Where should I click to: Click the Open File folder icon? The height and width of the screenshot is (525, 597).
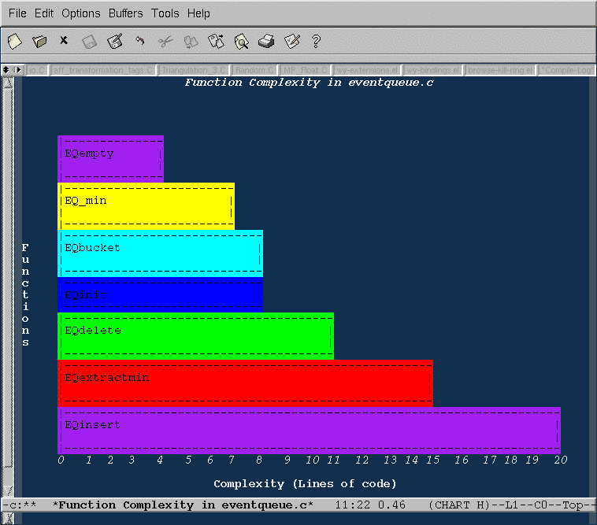[39, 41]
